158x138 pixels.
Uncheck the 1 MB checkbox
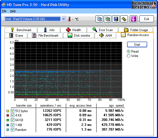pos(12,125)
